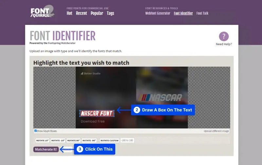Open the Font Identifier link
Image resolution: width=262 pixels, height=165 pixels.
point(183,13)
